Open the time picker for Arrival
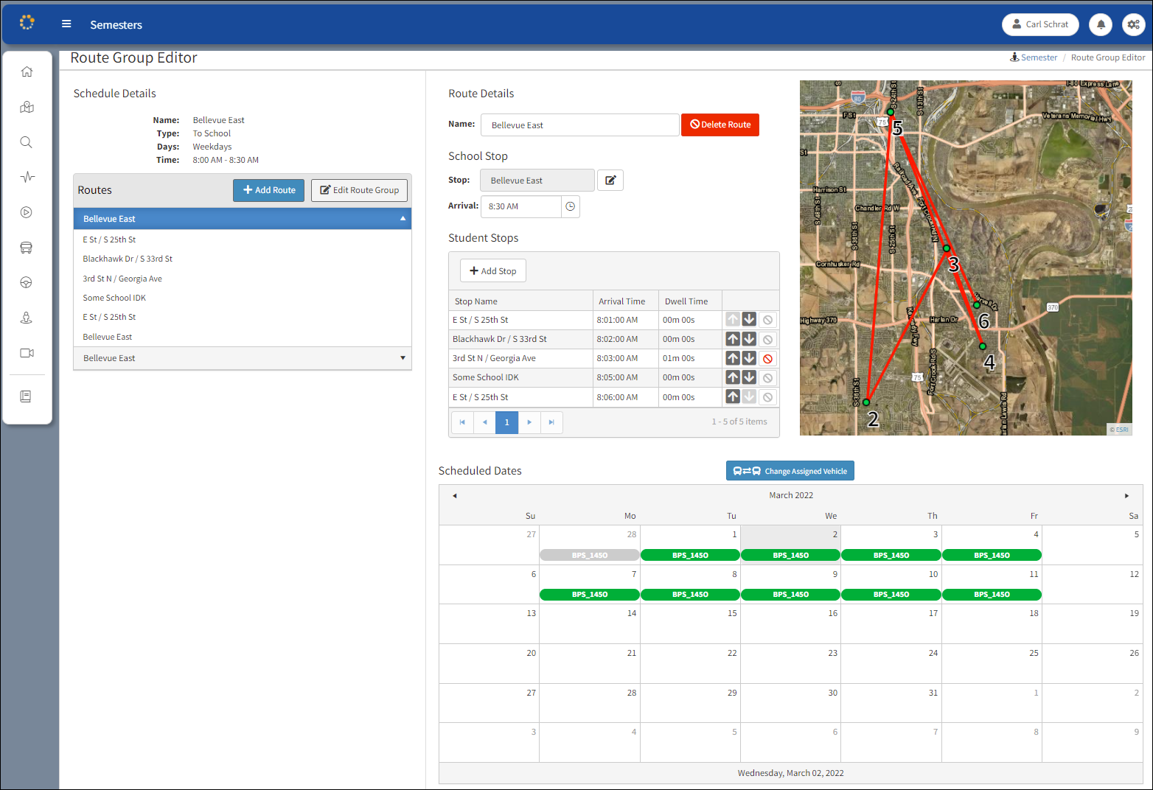The width and height of the screenshot is (1153, 790). coord(570,206)
